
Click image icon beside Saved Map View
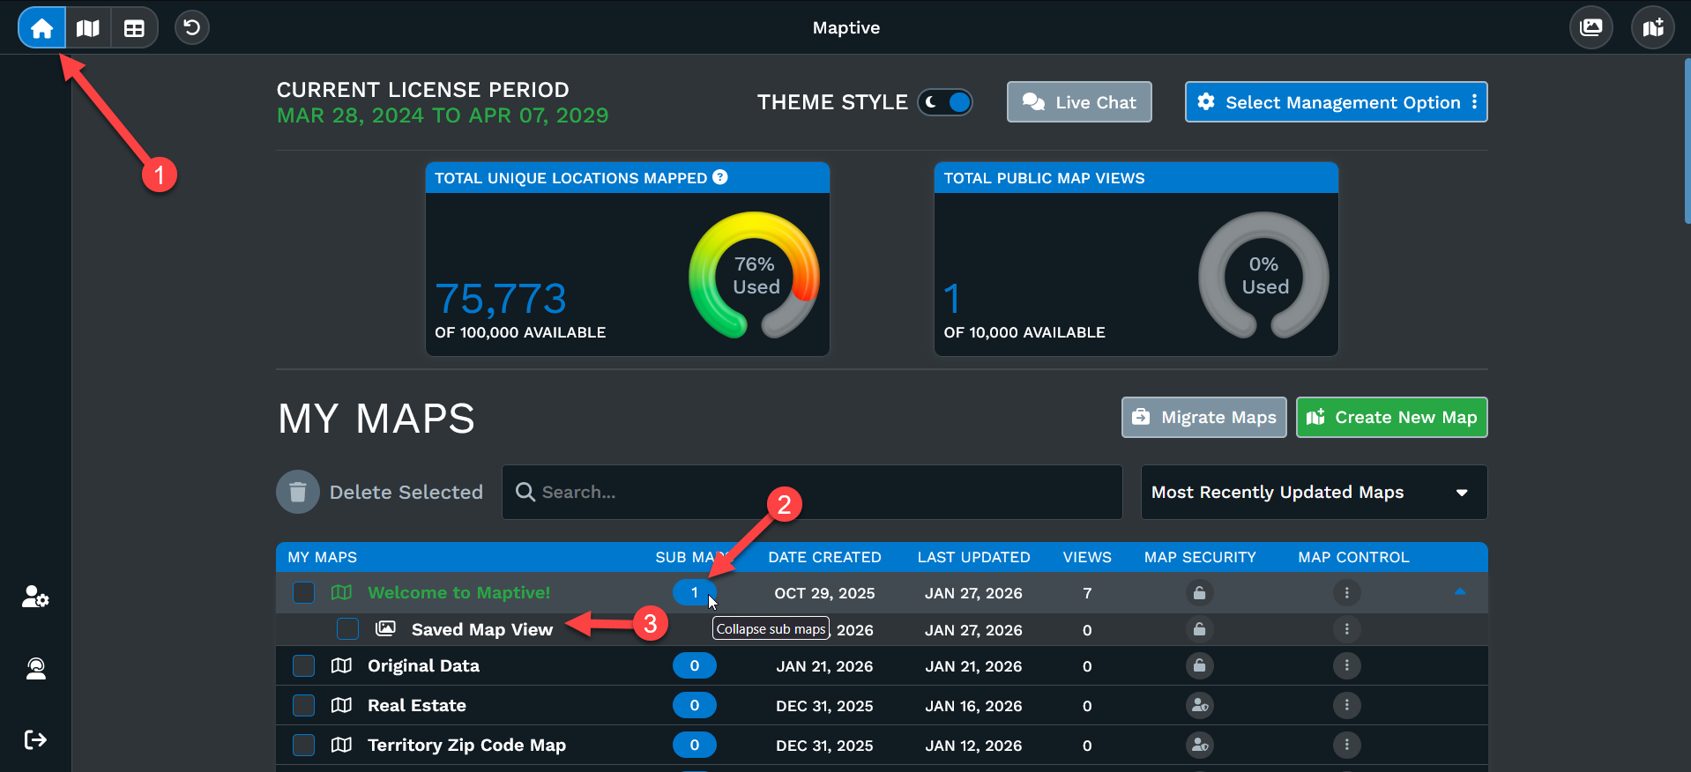(x=385, y=628)
